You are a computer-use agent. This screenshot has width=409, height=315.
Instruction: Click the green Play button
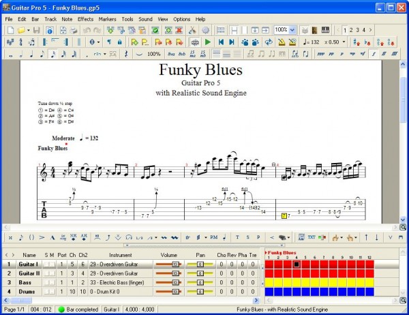[x=207, y=42]
